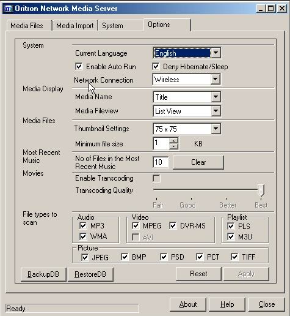
Task: Toggle Deny Hibernate/Sleep checkbox
Action: (x=156, y=67)
